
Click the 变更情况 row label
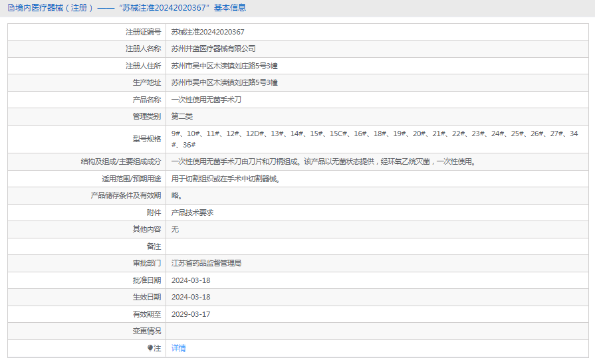click(x=147, y=331)
